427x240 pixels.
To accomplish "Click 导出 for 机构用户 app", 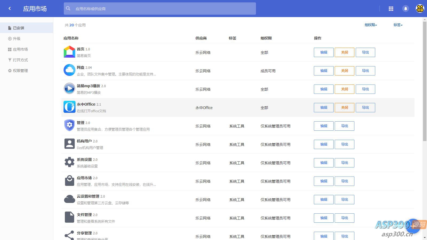I will tap(344, 144).
